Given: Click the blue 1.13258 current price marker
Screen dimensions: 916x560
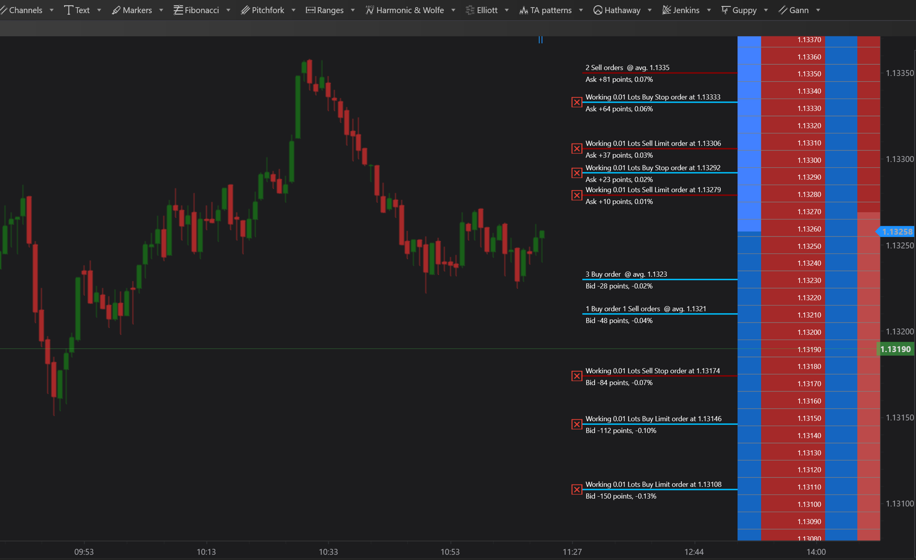Looking at the screenshot, I should coord(897,232).
